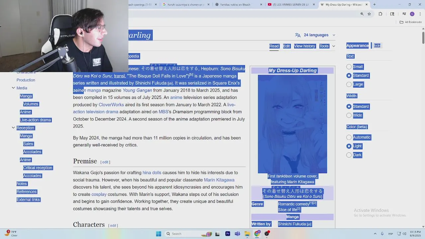Close the LOS ANIMES SEINEN YouTube tab

(314, 5)
